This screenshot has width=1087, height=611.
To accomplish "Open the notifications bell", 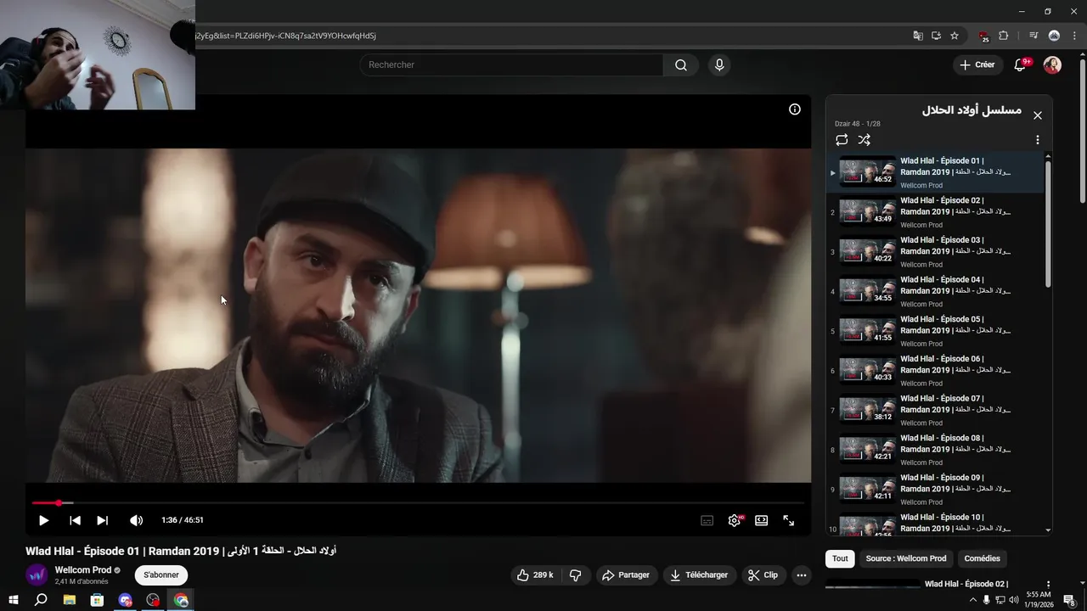I will point(1021,64).
